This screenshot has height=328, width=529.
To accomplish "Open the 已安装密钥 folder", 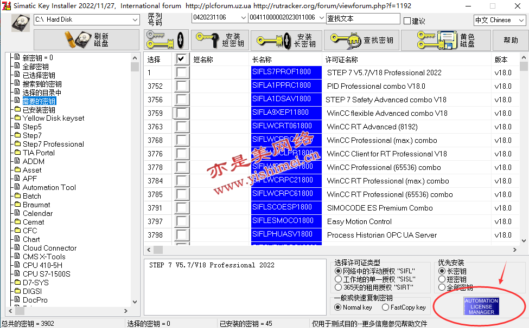I will [x=39, y=110].
